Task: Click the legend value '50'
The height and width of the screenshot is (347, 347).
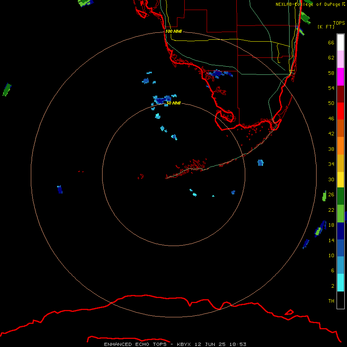Action: coord(331,103)
